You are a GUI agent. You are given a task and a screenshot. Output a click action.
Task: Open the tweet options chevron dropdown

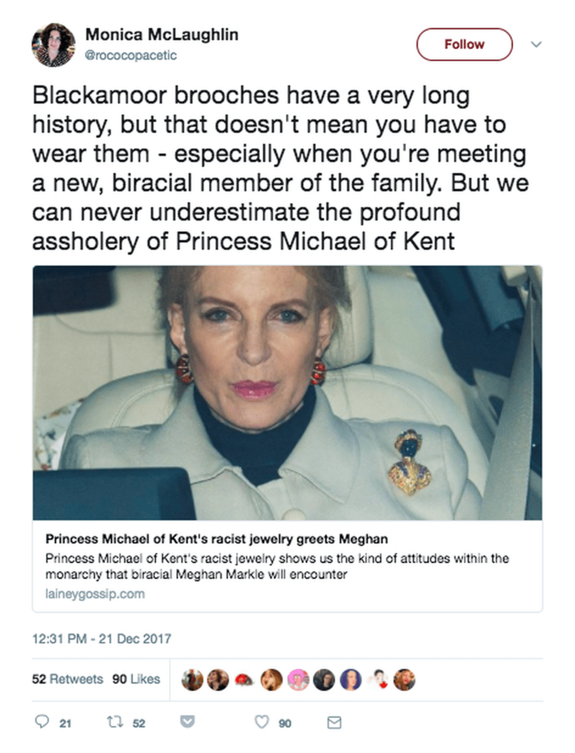click(536, 44)
